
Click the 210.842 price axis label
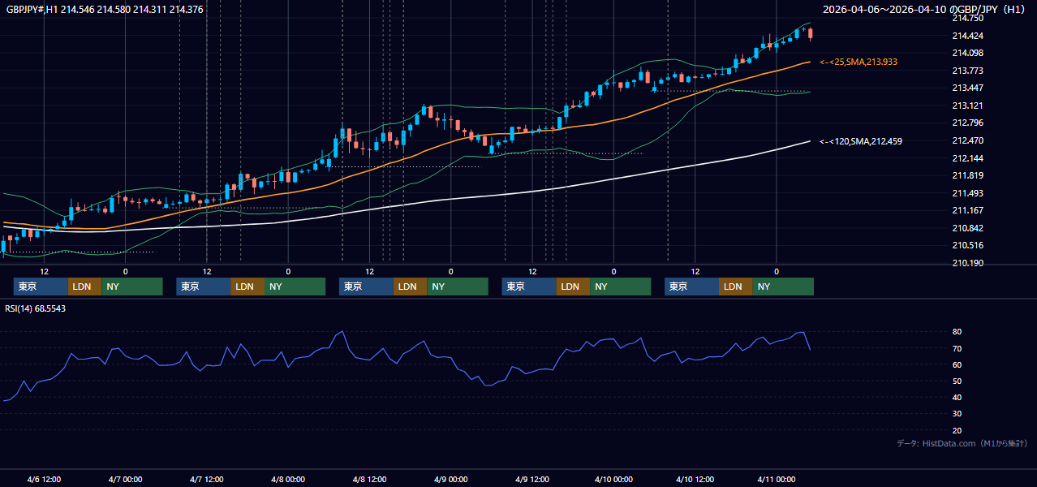click(x=967, y=228)
